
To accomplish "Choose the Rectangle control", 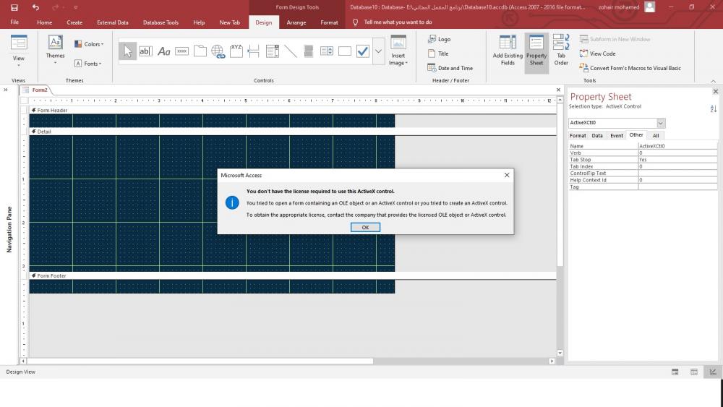I will pos(345,51).
